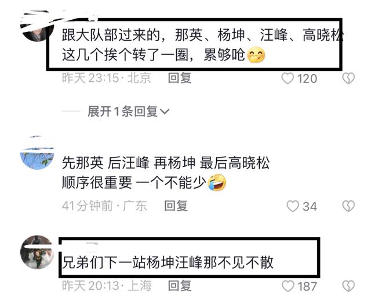371x306 pixels.
Task: Open the third commenter's avatar profile
Action: [37, 252]
